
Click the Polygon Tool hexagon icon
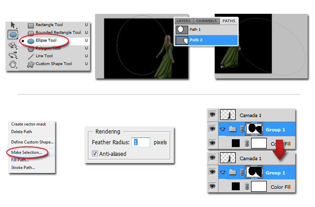click(x=31, y=49)
